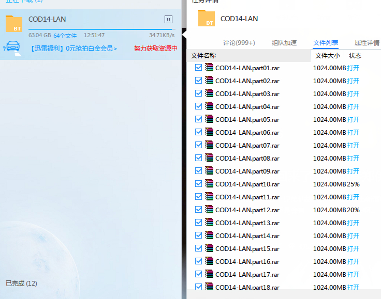Click the part07.rar archive icon
Viewport: 381px width, 299px height.
pyautogui.click(x=209, y=145)
